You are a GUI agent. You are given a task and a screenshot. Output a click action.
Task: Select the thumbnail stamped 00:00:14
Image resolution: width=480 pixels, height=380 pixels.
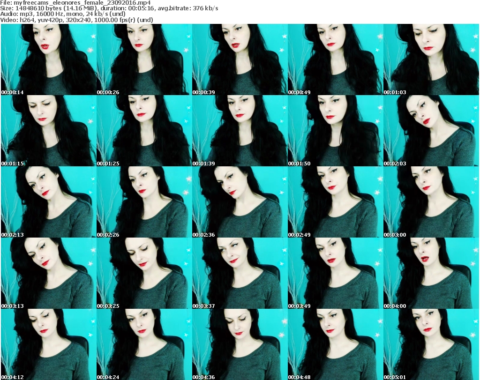[x=49, y=60]
